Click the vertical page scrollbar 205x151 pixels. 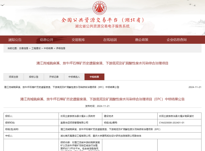204,75
